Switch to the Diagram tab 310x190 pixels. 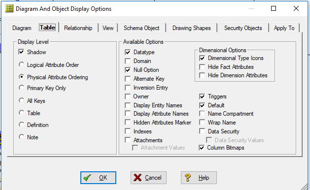tap(22, 28)
